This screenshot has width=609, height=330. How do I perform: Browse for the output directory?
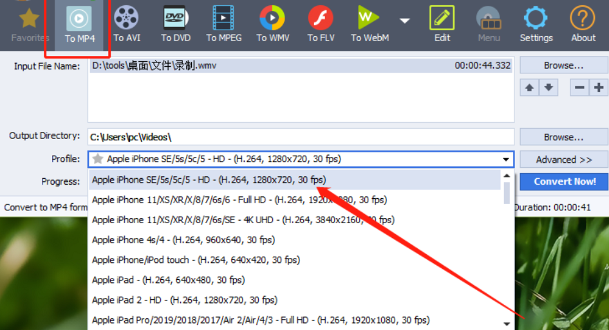tap(563, 137)
